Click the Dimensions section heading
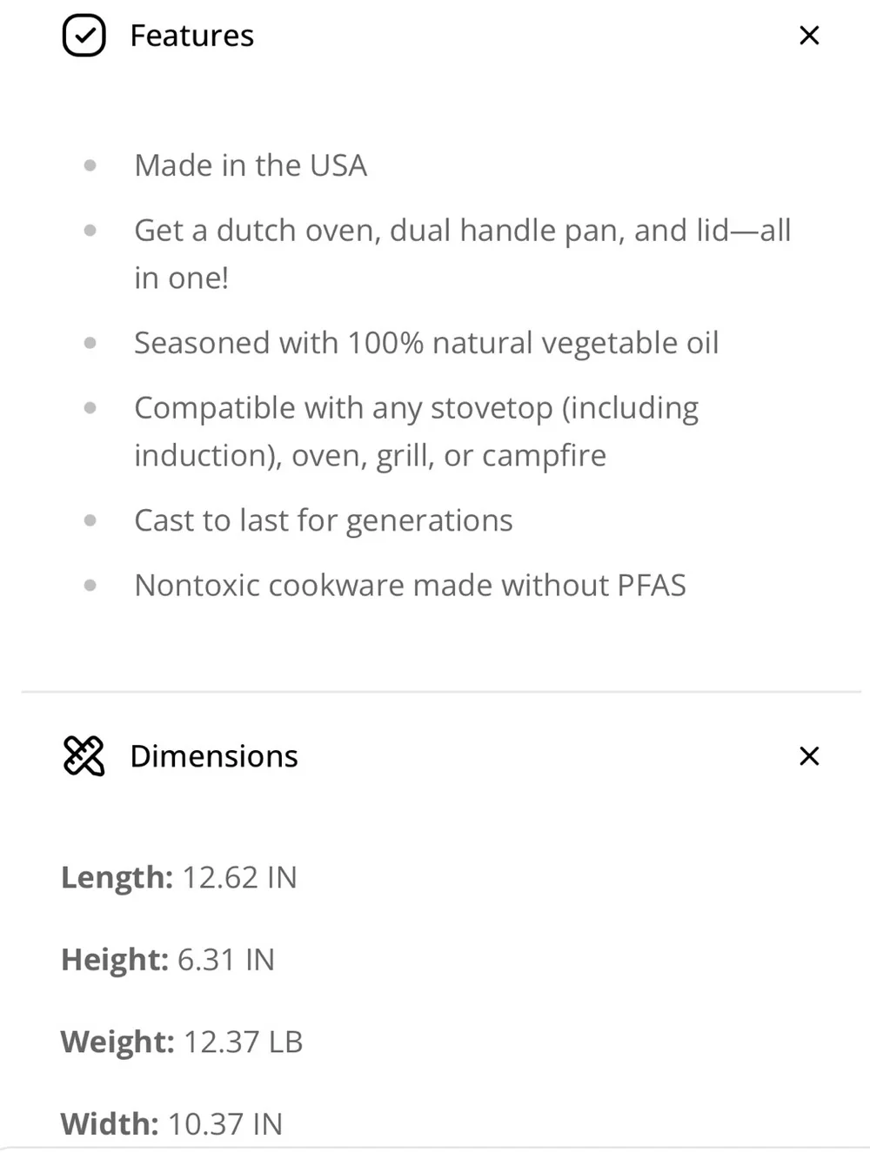The image size is (870, 1160). click(214, 756)
